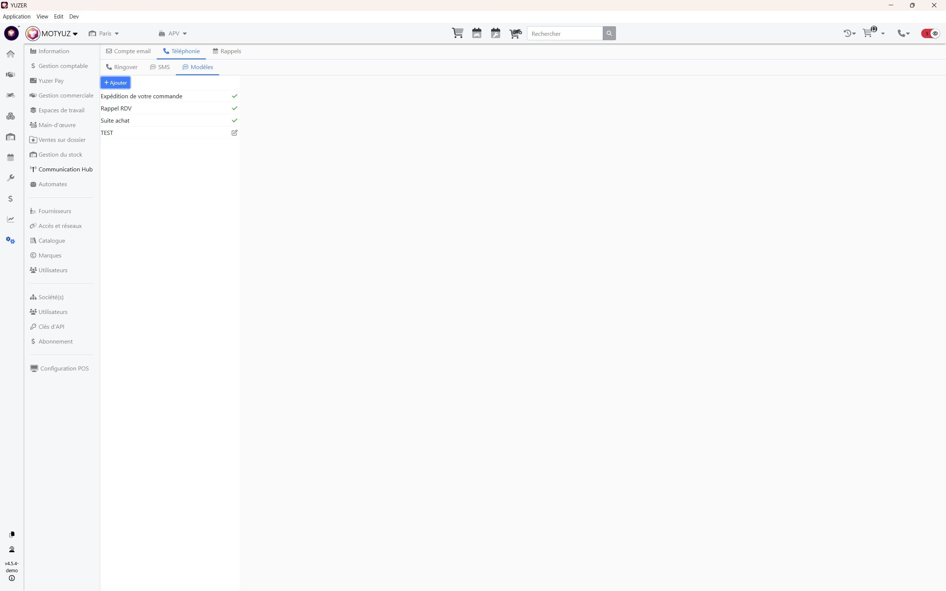Image resolution: width=946 pixels, height=591 pixels.
Task: Click the Ajouter button
Action: click(115, 83)
